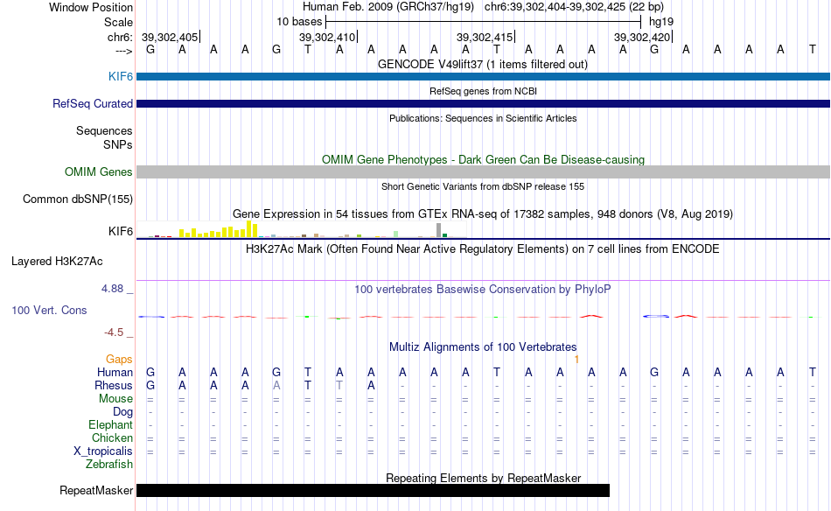The height and width of the screenshot is (511, 831).
Task: Click the RefSeq Curated track label
Action: click(x=92, y=103)
